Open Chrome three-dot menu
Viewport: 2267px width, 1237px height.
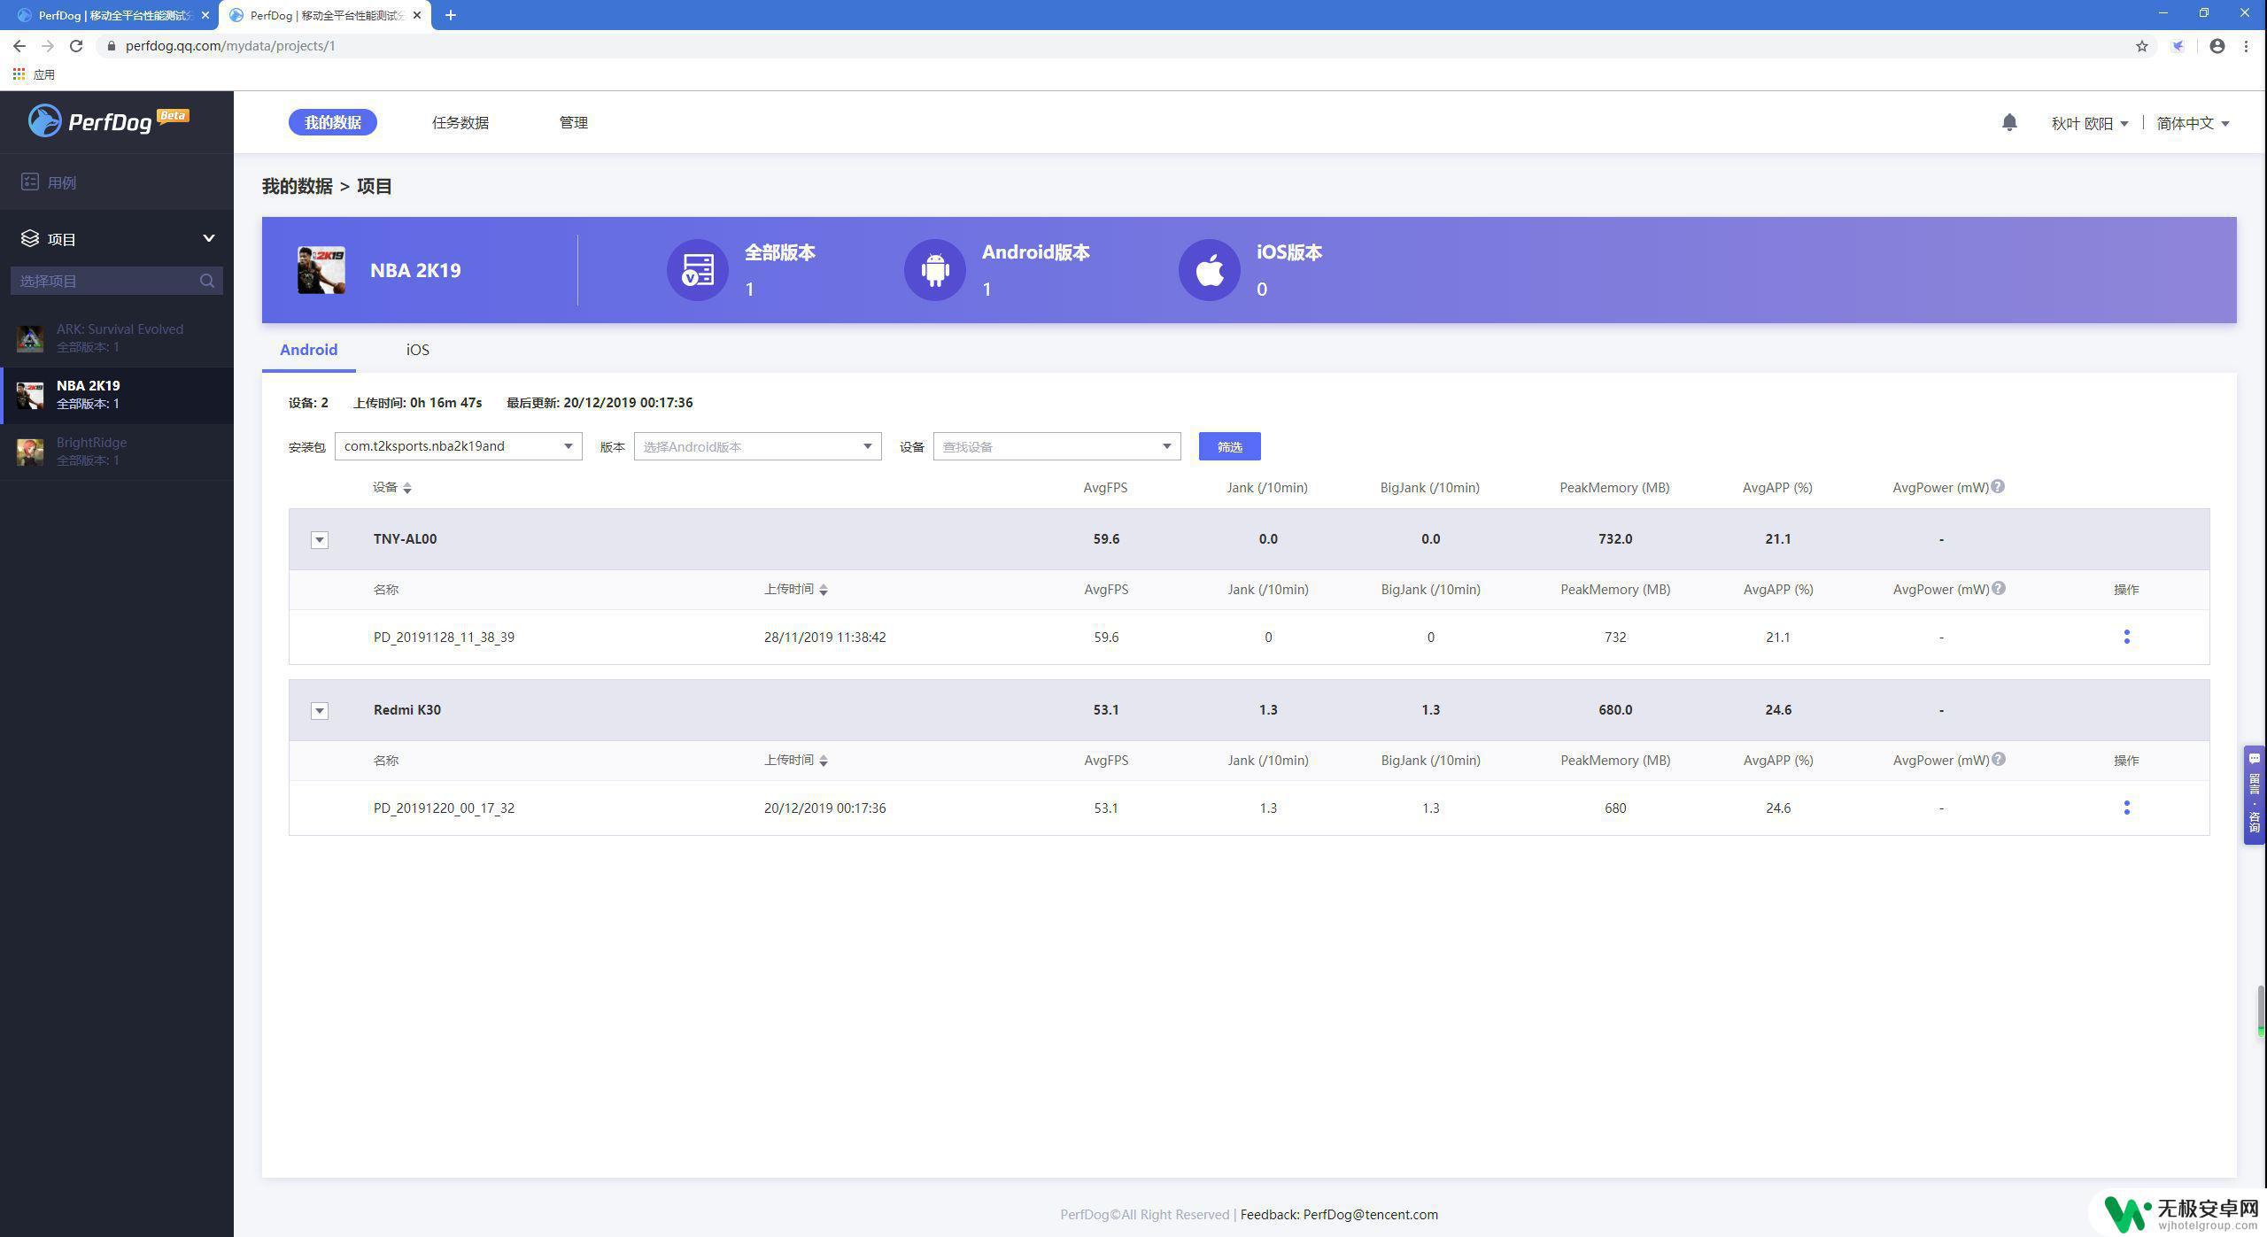click(2247, 46)
